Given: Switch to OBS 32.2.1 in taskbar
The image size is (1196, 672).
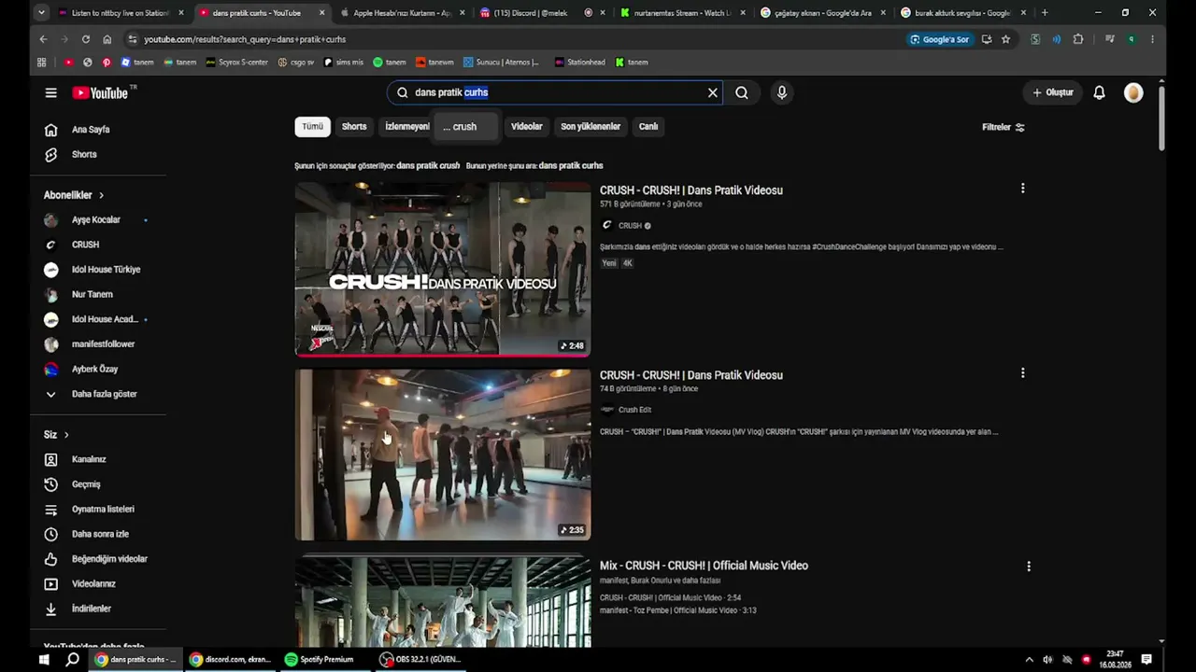Looking at the screenshot, I should click(x=420, y=660).
